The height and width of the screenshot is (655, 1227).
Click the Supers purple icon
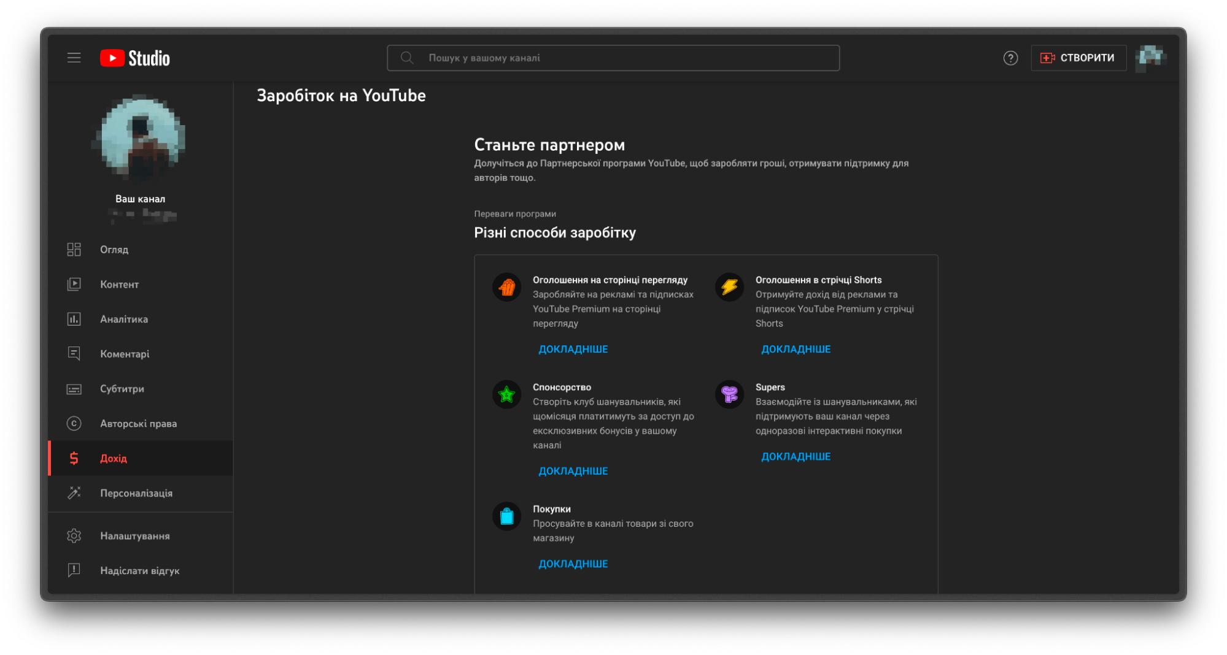730,394
